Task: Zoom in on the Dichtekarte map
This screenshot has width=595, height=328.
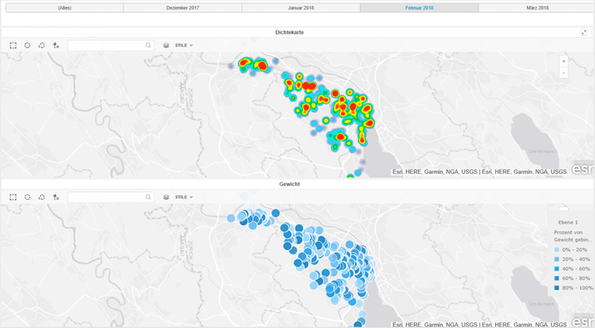Action: (564, 61)
